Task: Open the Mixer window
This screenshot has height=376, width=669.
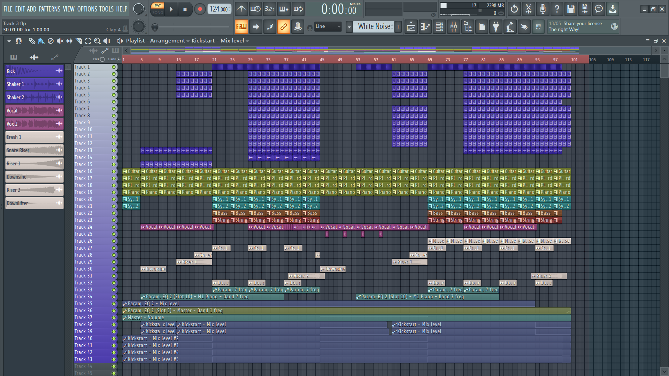Action: click(x=454, y=27)
